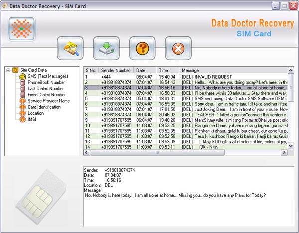This screenshot has width=299, height=233.
Task: Sort by the Date column header
Action: 145,70
